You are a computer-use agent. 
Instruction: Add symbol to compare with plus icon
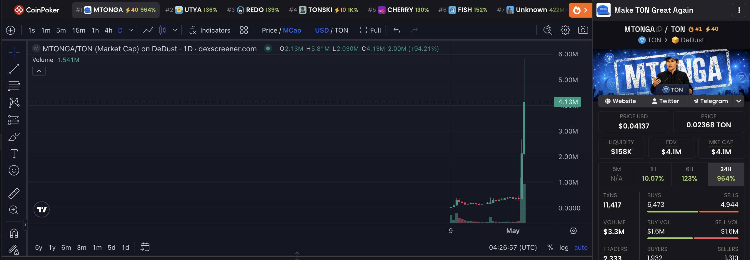tap(11, 30)
